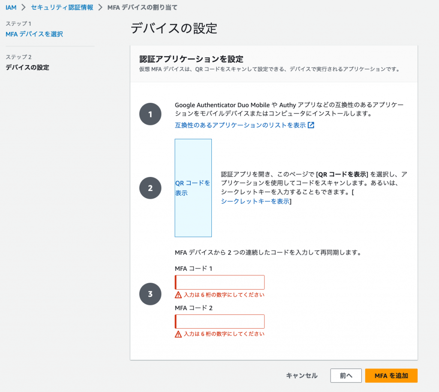The width and height of the screenshot is (439, 392).
Task: Click inside the MFA コード 2 input field
Action: pos(219,321)
